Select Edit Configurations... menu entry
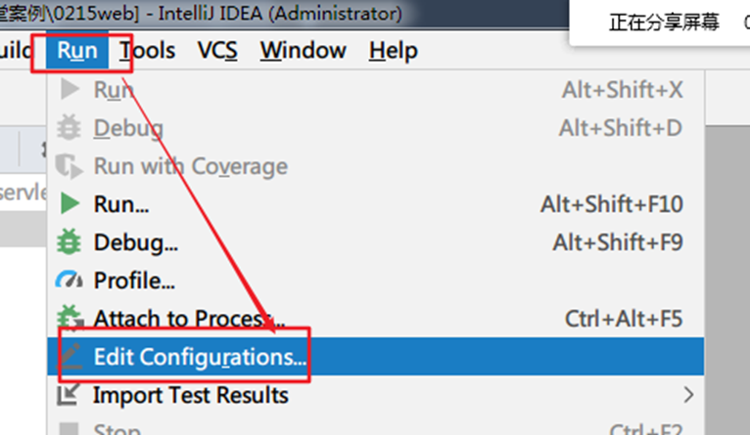 tap(200, 357)
